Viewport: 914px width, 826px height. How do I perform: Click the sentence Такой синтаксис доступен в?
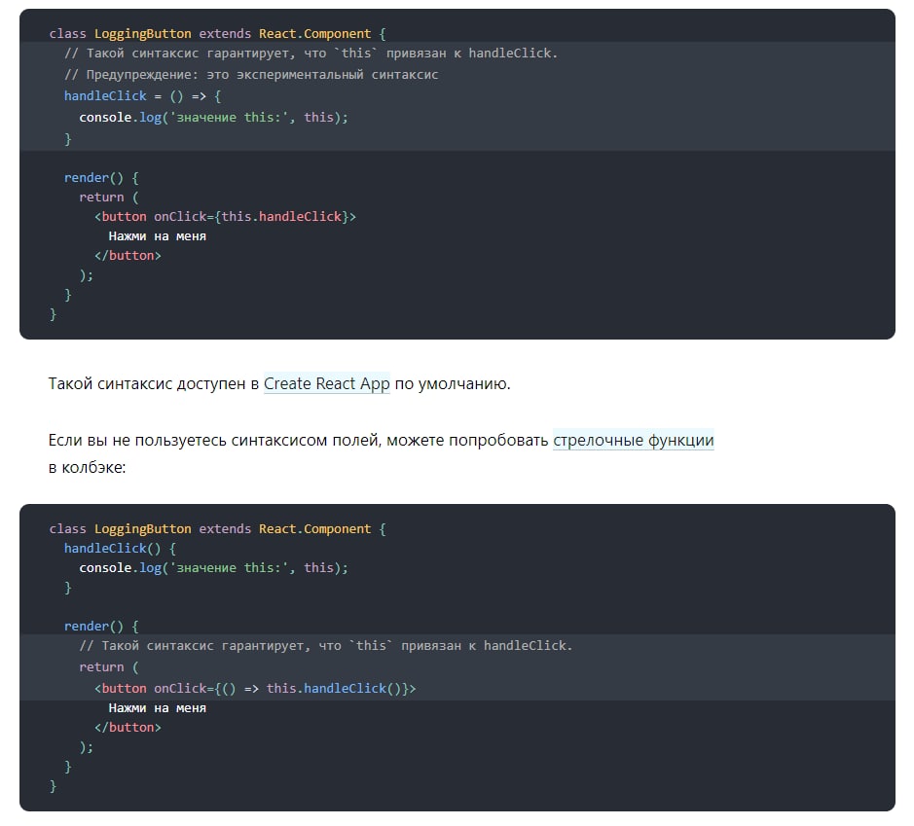tap(154, 384)
